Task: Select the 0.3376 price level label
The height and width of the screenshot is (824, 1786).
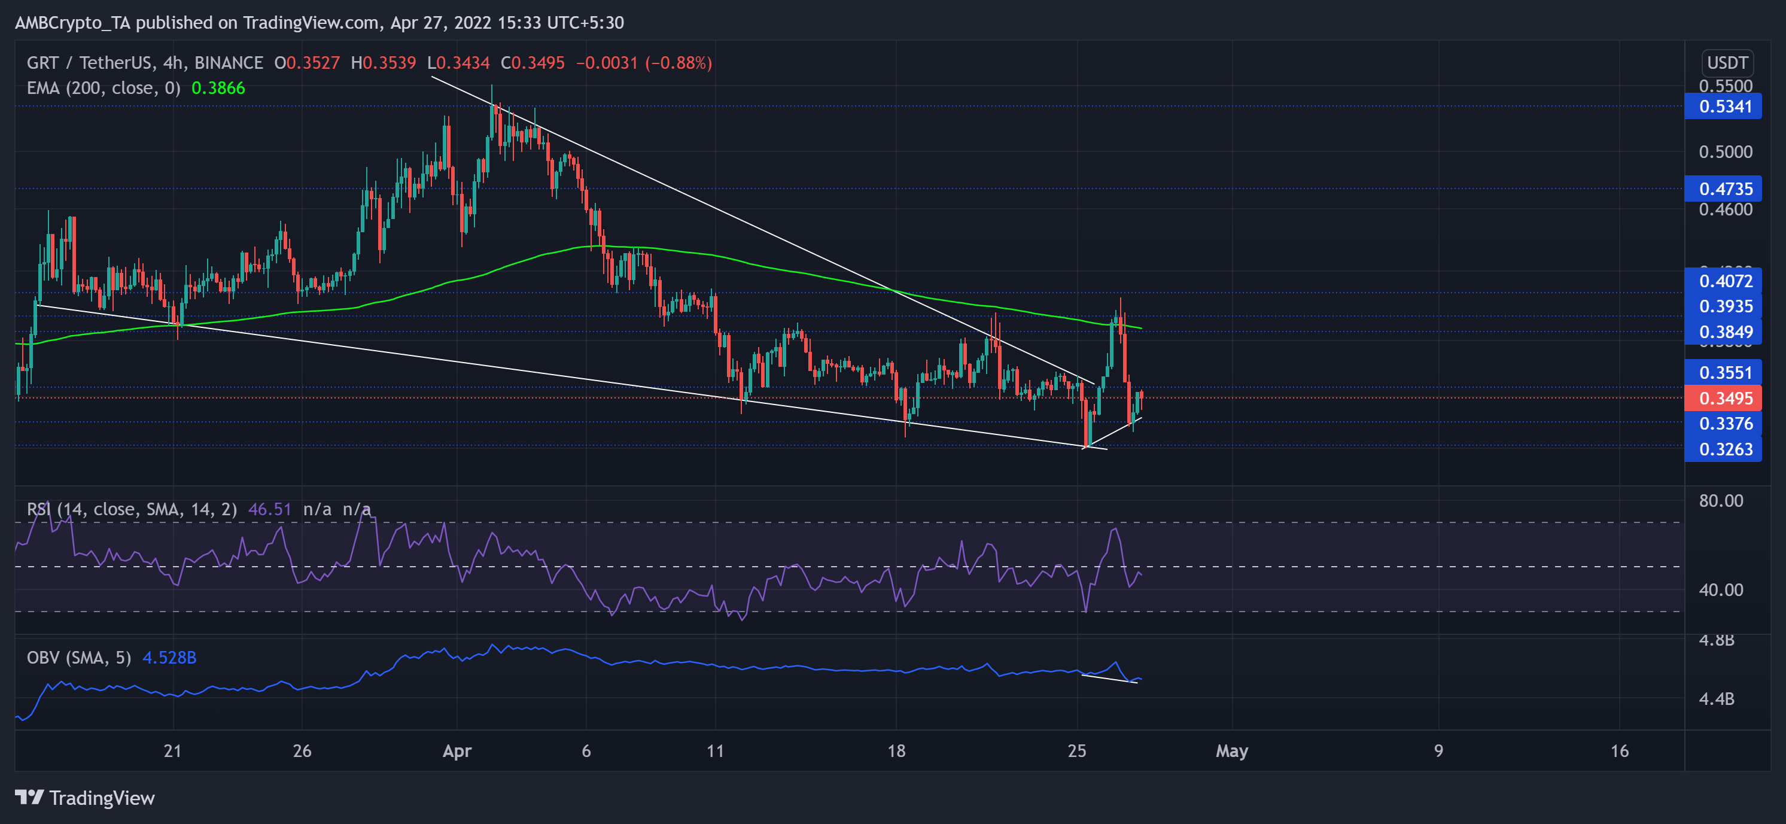Action: (x=1724, y=423)
